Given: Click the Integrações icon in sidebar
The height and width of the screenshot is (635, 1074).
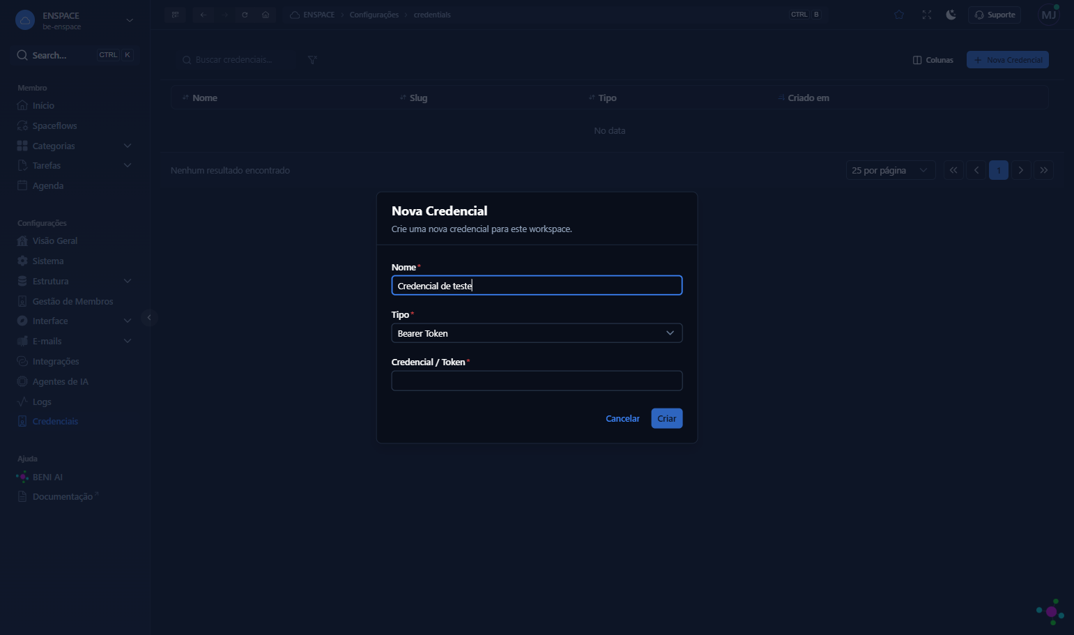Looking at the screenshot, I should [22, 361].
